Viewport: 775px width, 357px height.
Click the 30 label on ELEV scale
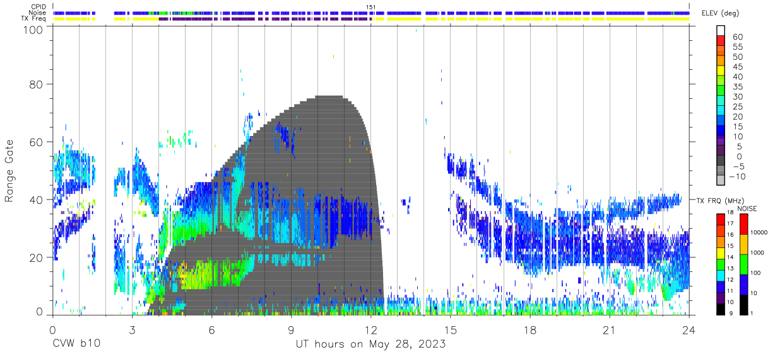737,96
